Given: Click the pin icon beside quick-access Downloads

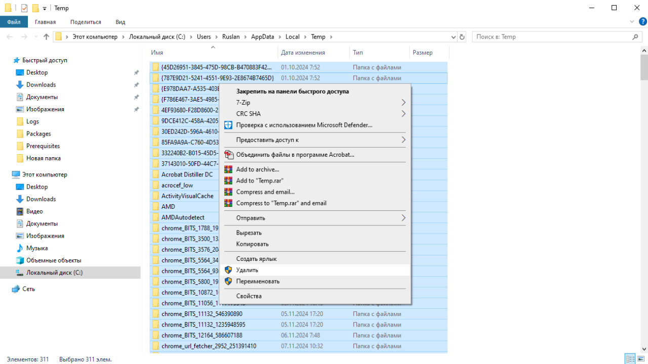Looking at the screenshot, I should tap(136, 85).
